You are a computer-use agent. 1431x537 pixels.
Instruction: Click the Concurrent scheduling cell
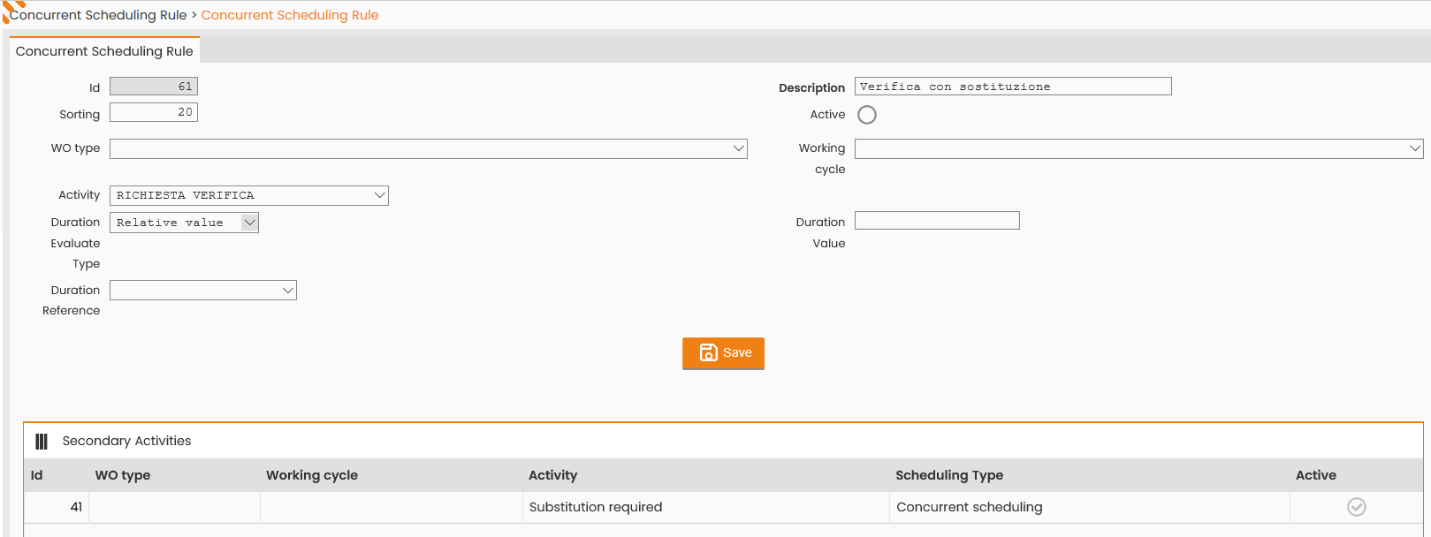click(x=1090, y=507)
